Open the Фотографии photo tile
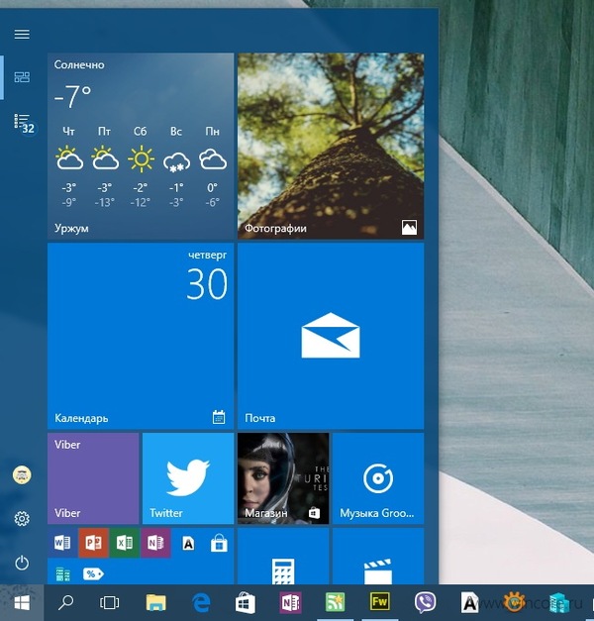 (330, 145)
